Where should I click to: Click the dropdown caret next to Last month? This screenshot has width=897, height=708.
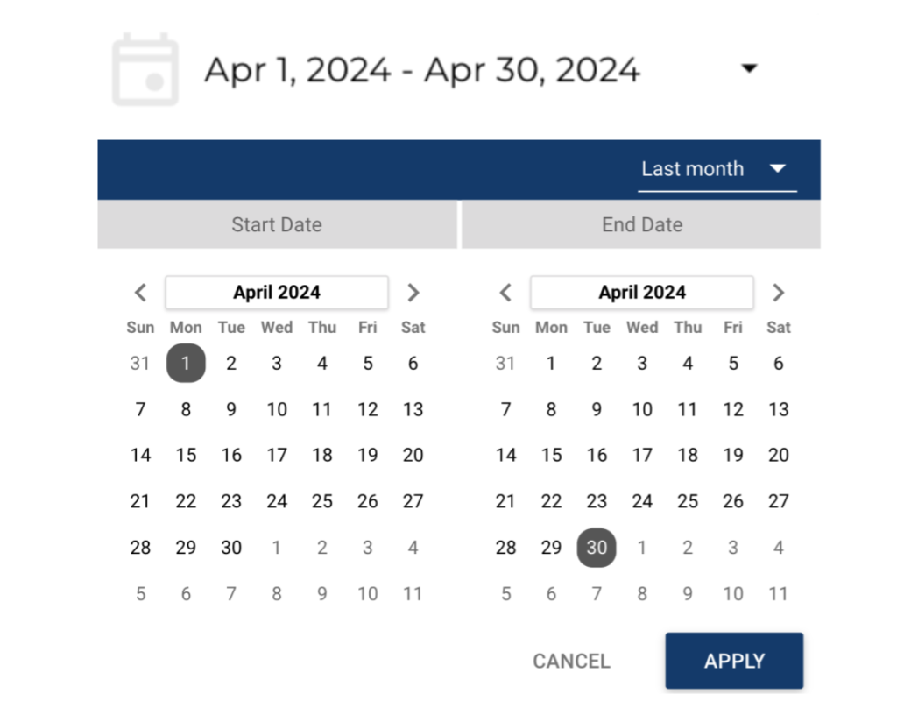pyautogui.click(x=778, y=169)
